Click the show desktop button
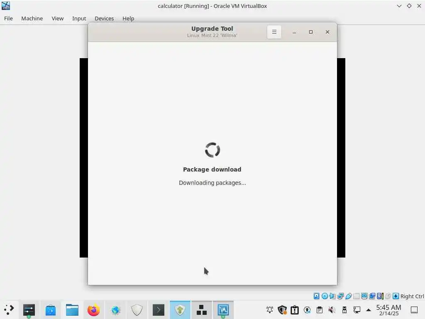Viewport: 425px width, 319px height. pos(414,310)
